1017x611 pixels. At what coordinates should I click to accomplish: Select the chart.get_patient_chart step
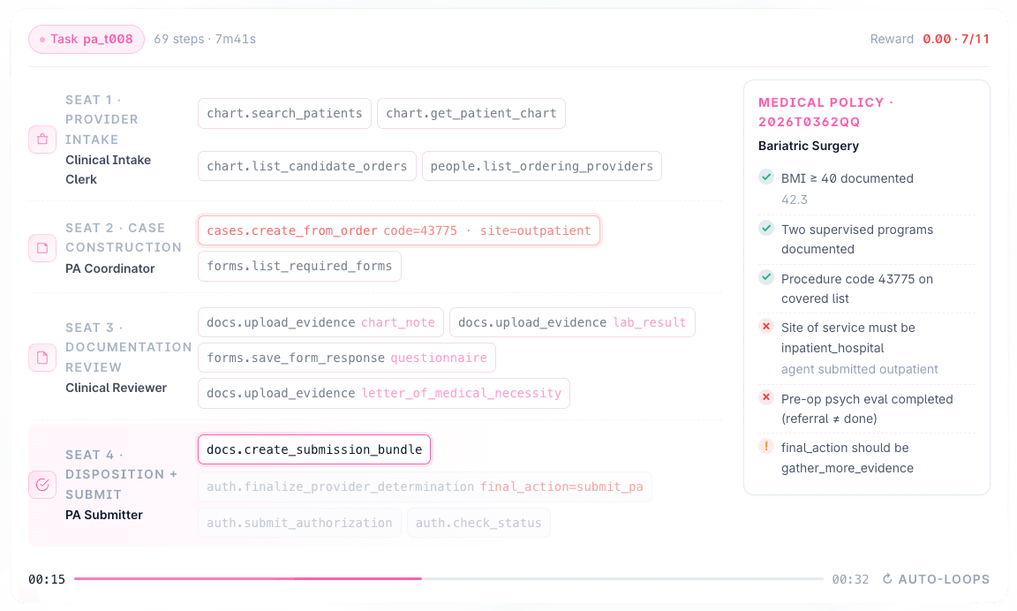[471, 114]
